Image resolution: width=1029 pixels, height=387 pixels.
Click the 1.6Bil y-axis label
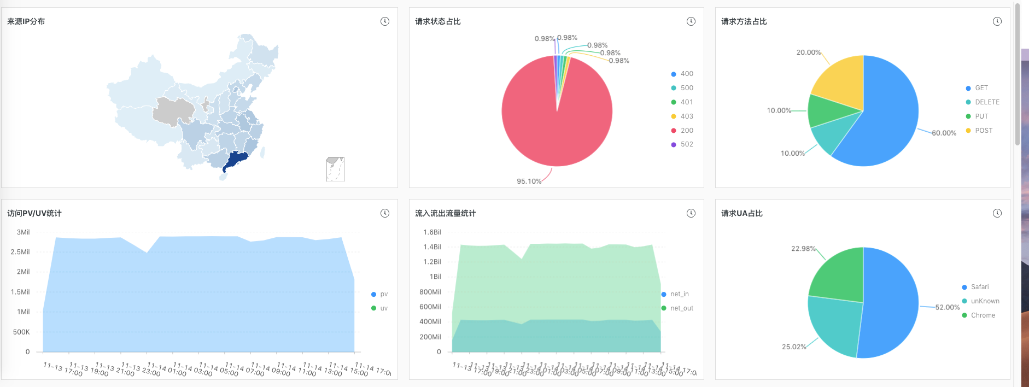point(432,232)
